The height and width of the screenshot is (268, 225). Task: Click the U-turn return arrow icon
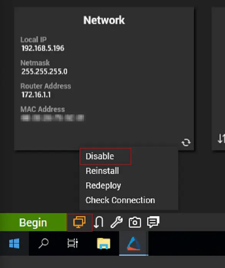coord(99,222)
